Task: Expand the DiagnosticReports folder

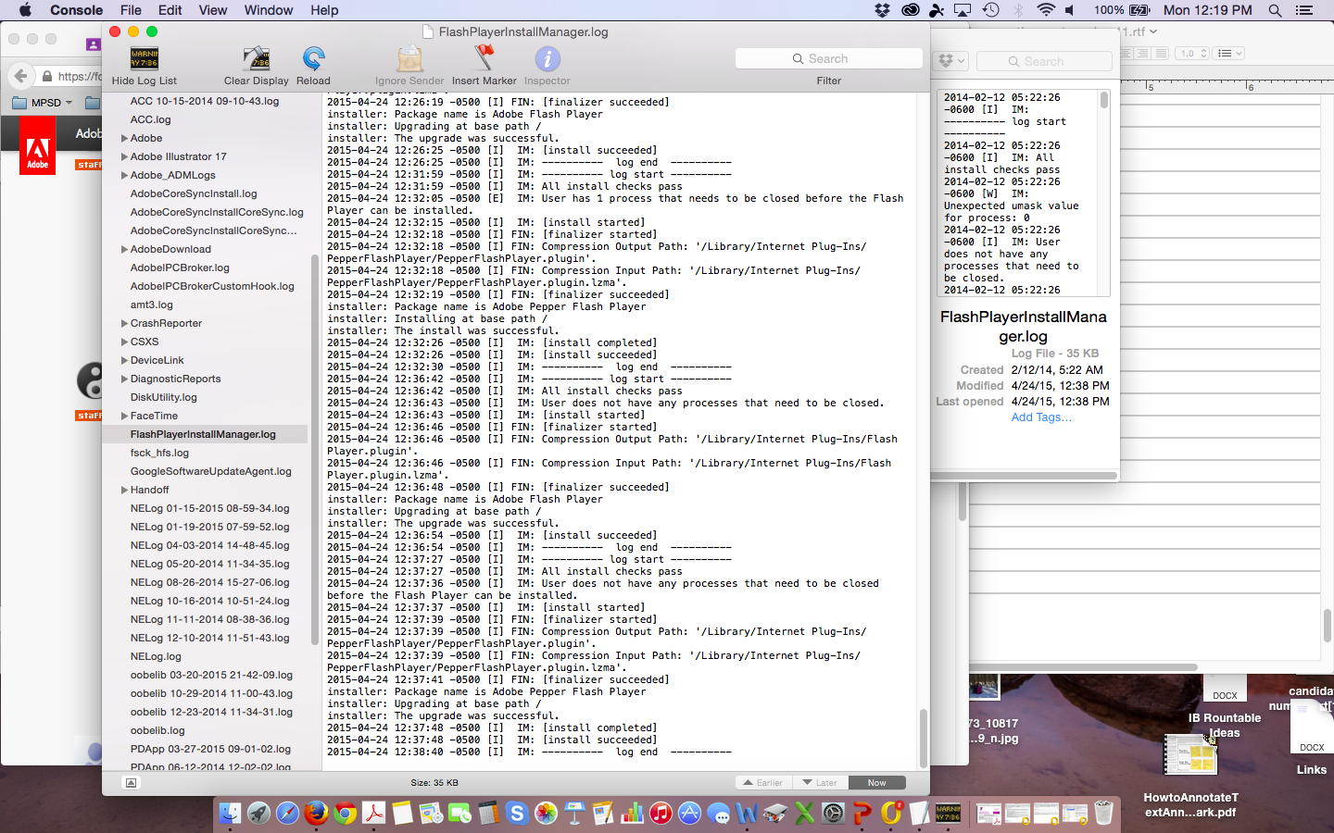Action: click(124, 379)
